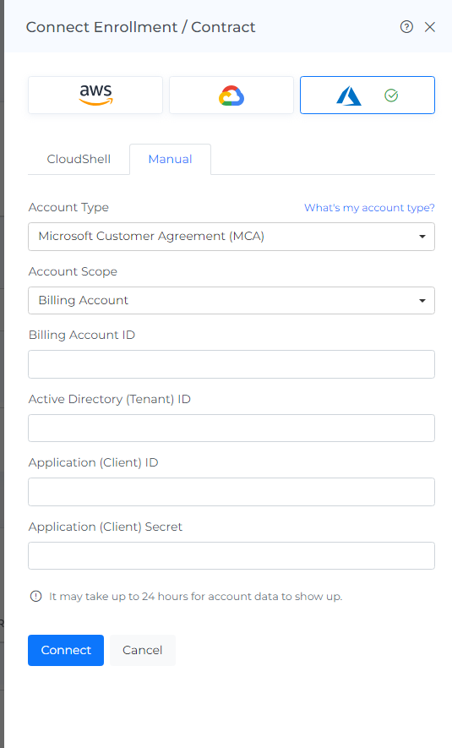Select the AWS provider card
This screenshot has height=748, width=452.
(95, 95)
